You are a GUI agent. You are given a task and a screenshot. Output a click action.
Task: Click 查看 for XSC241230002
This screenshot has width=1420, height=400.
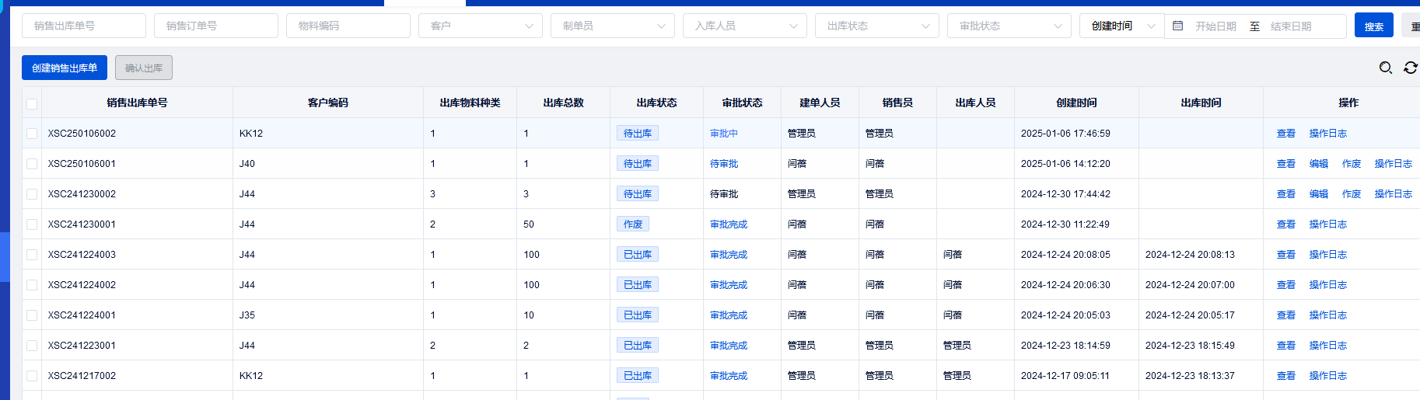click(1286, 194)
